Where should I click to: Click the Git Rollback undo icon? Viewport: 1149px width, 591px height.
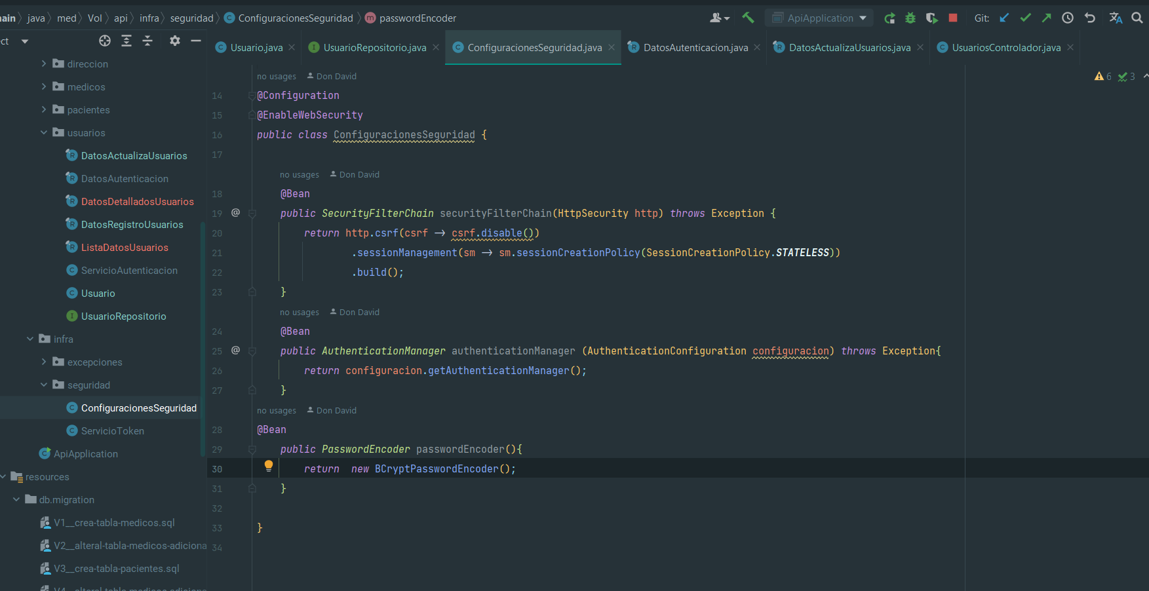point(1090,18)
